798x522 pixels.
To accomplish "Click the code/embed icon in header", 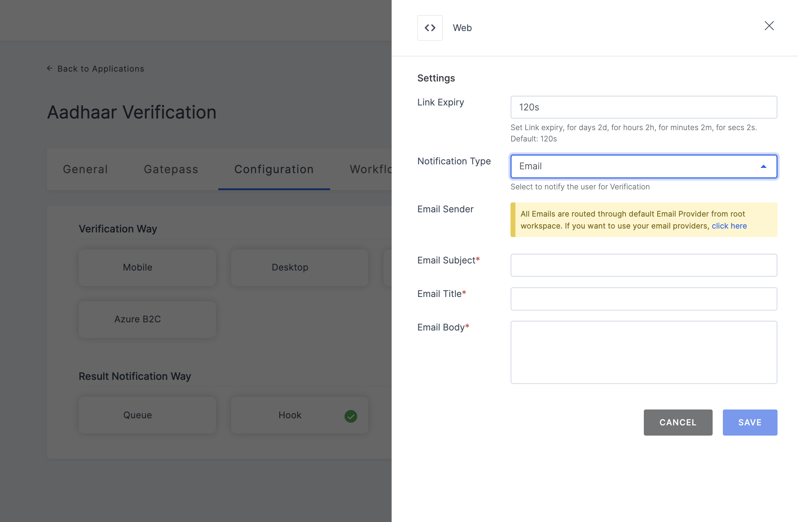I will pos(430,28).
